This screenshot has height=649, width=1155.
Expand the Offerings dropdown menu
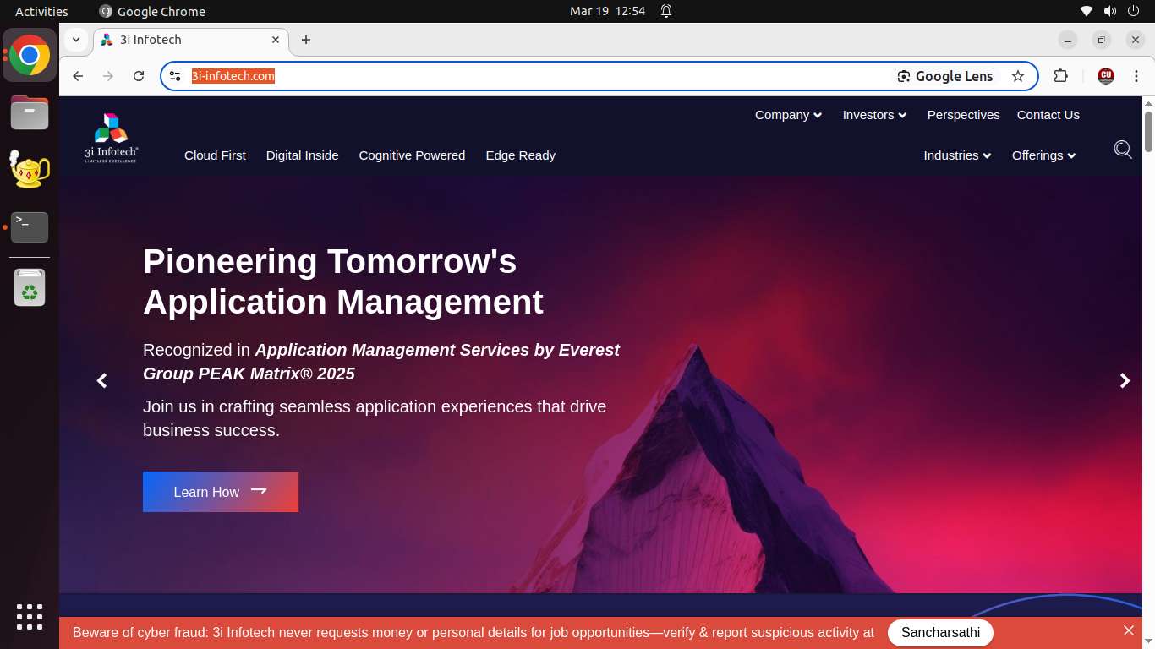(1043, 155)
